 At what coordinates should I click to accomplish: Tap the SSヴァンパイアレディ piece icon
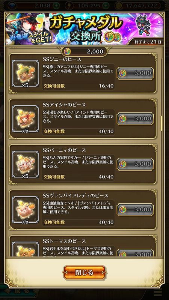[25, 210]
